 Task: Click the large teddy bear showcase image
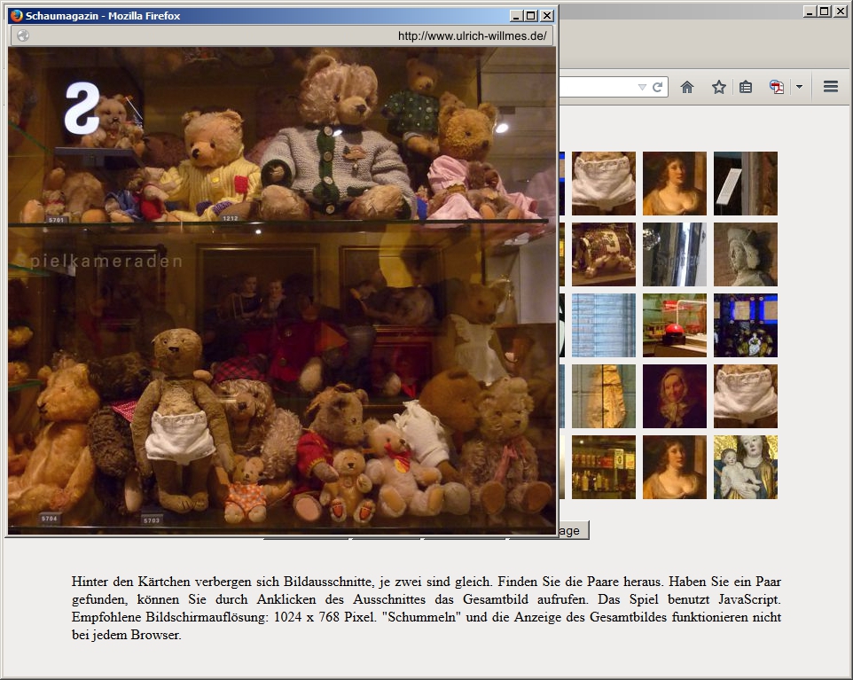(x=282, y=291)
